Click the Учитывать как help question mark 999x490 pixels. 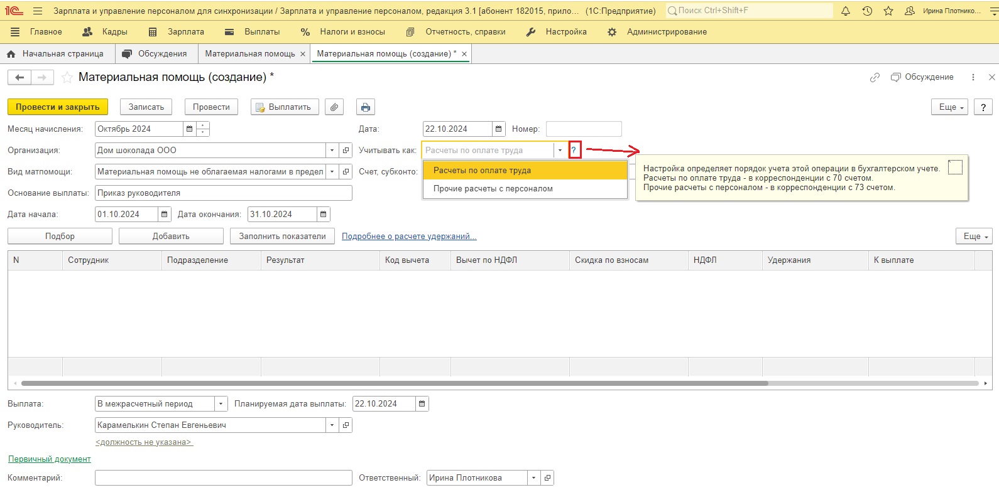(574, 150)
